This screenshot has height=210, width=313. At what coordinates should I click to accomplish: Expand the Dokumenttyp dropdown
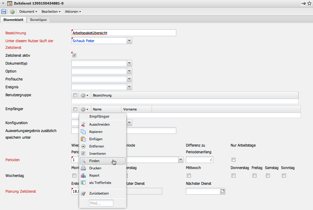[x=129, y=63]
